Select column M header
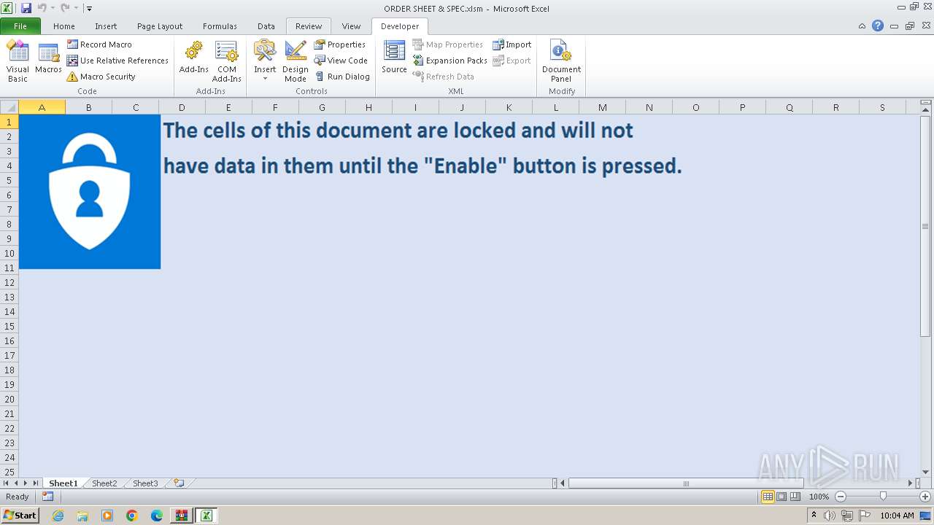Screen dimensions: 934x525 (602, 107)
